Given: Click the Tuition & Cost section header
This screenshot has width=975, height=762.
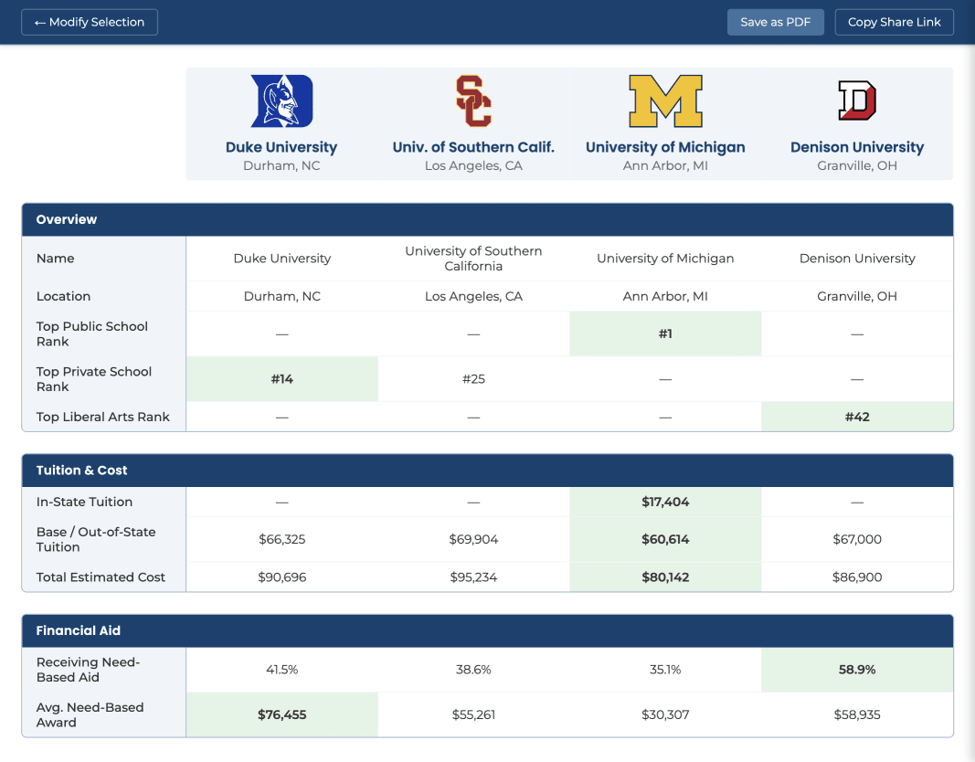Looking at the screenshot, I should point(488,471).
